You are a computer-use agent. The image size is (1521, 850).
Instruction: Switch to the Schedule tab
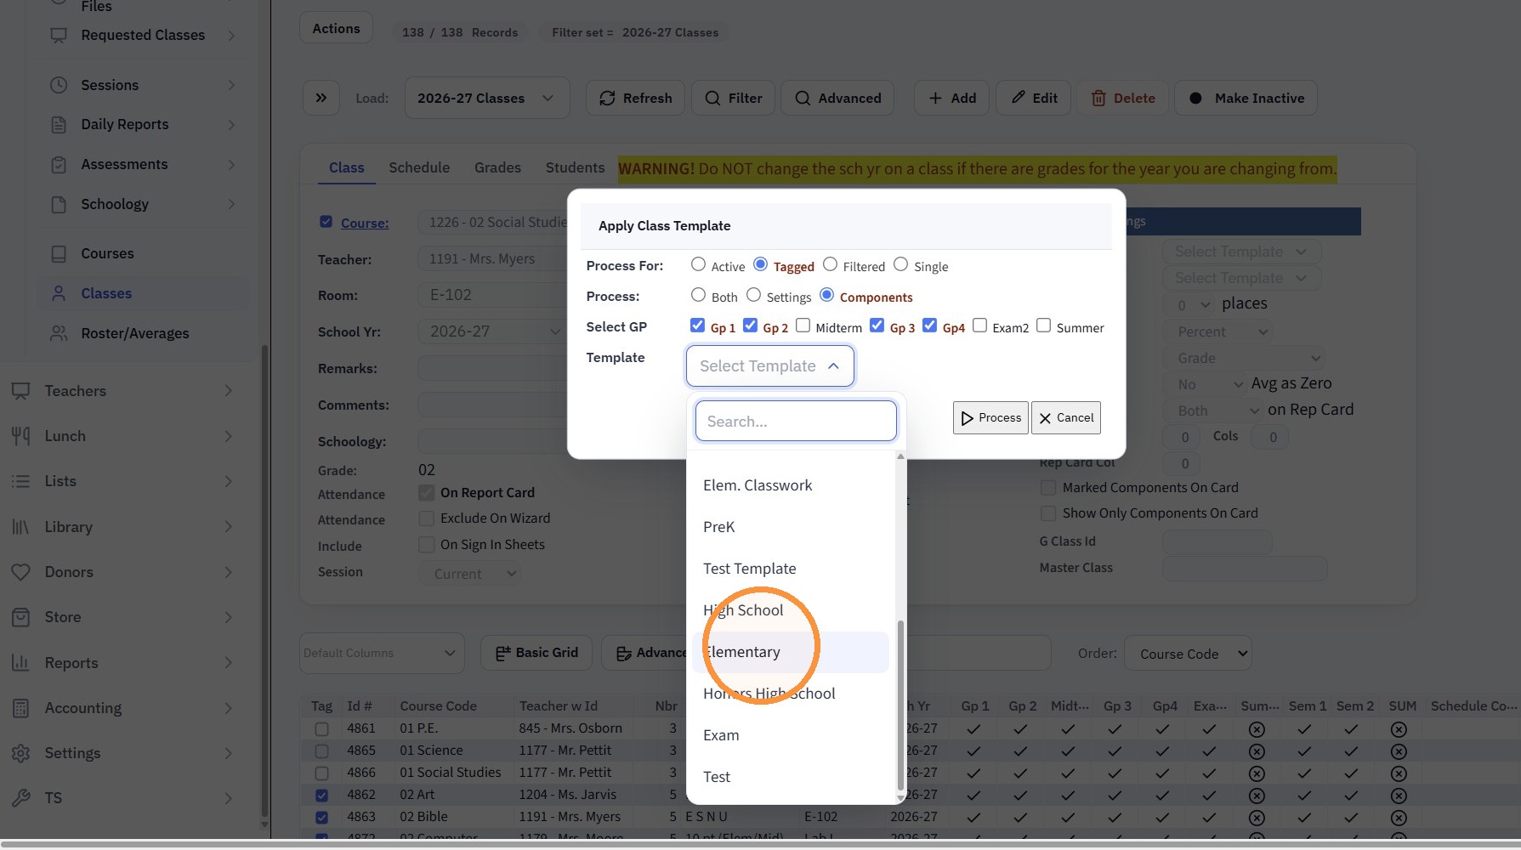[419, 167]
